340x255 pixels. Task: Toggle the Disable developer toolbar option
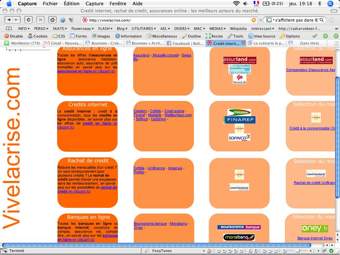coord(13,36)
